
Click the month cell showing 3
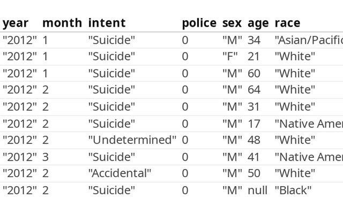click(x=46, y=157)
